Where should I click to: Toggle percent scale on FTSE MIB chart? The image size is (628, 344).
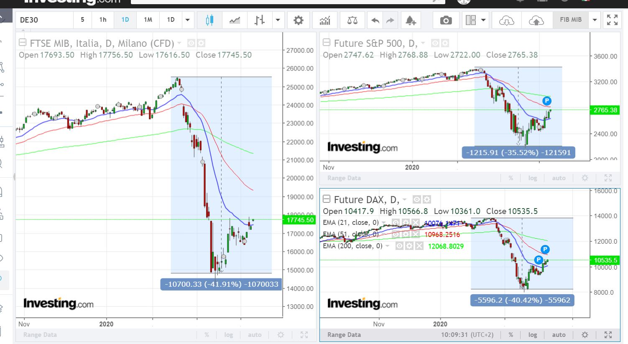[207, 335]
